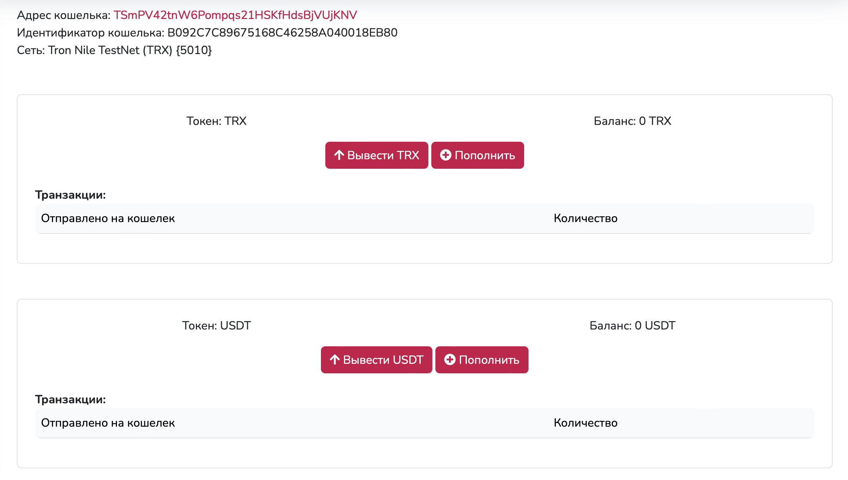Click the wallet identifier B092C7C8… text
Image resolution: width=848 pixels, height=480 pixels.
coord(282,33)
